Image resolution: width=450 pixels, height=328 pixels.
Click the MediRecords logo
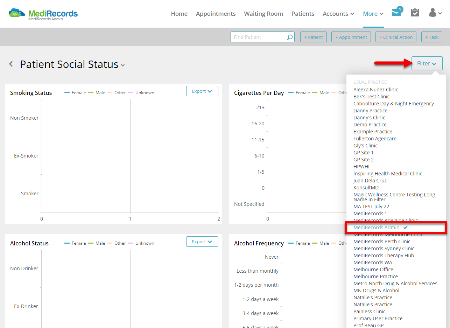[43, 14]
